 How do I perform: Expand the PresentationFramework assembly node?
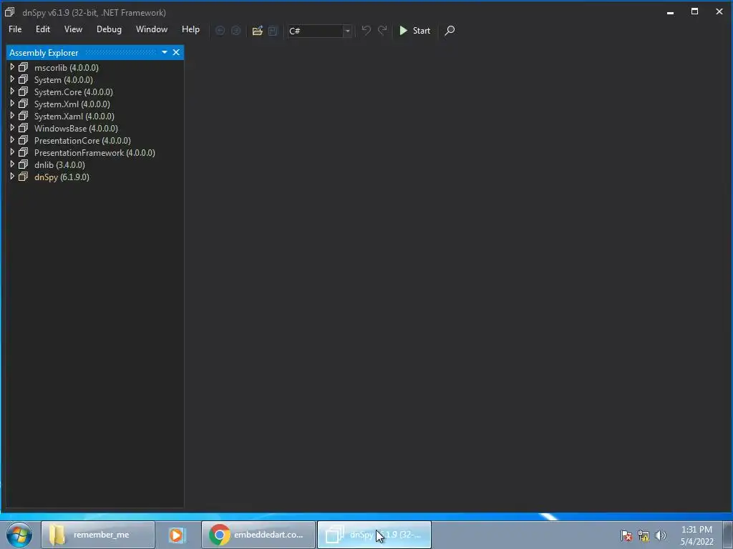tap(12, 152)
